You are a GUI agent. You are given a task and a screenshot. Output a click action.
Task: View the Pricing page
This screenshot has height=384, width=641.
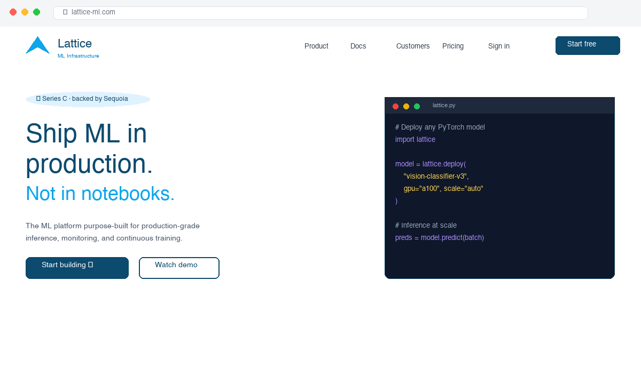tap(453, 46)
